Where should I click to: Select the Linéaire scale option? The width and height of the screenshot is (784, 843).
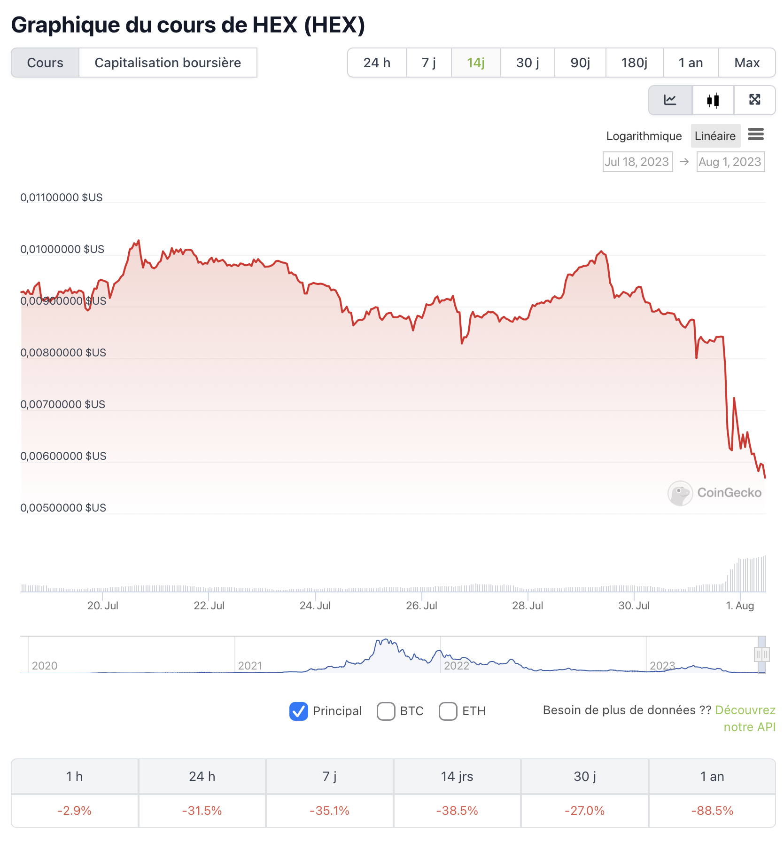(715, 136)
